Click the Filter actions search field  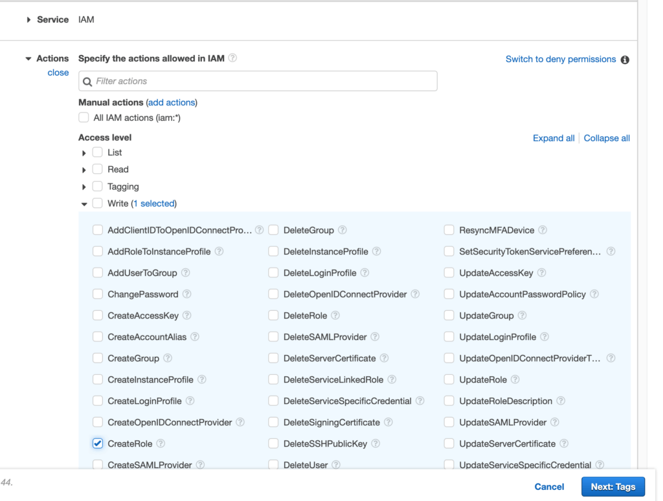pyautogui.click(x=258, y=81)
